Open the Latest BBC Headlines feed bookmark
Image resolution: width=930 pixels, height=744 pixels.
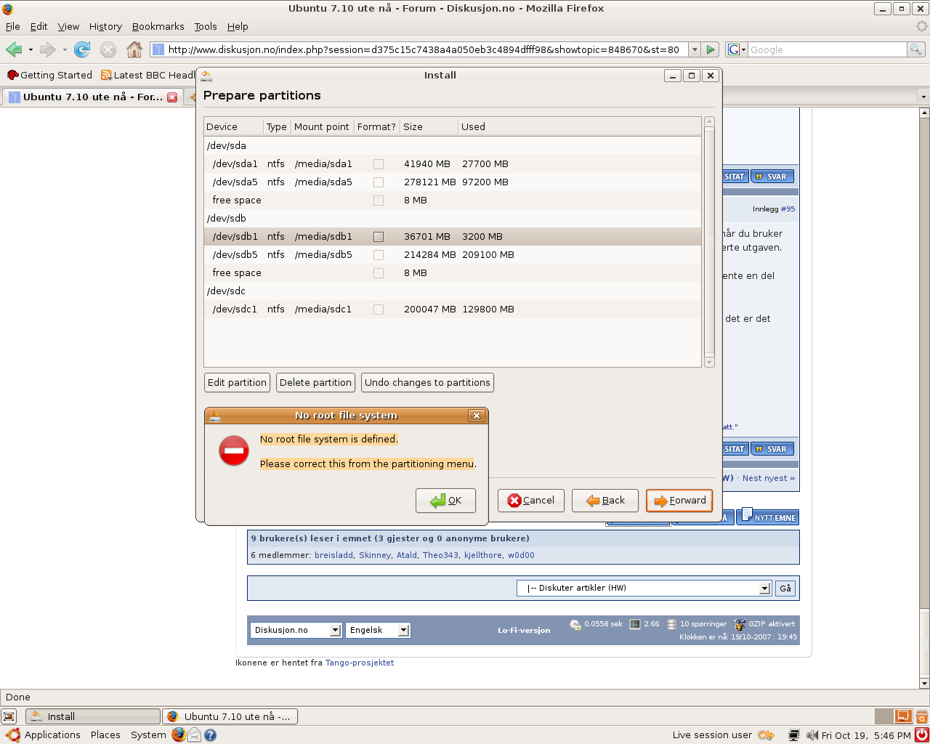point(149,75)
